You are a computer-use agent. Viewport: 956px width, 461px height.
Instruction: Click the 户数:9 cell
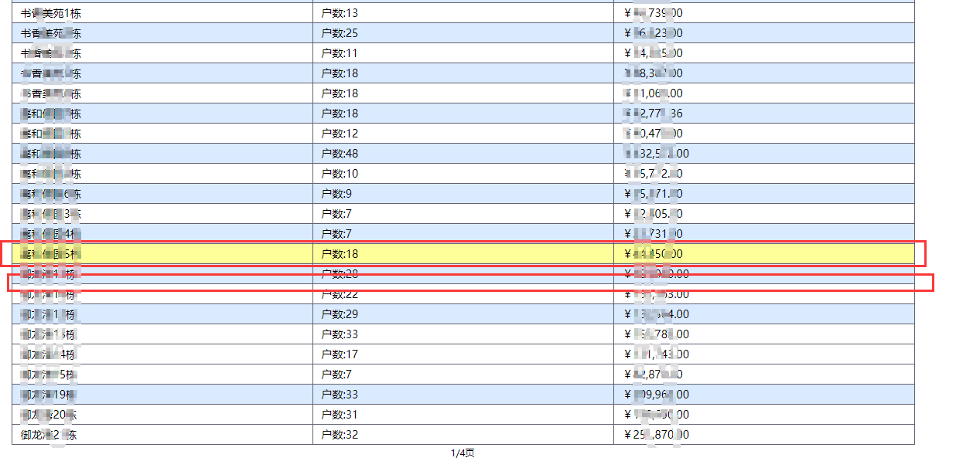pyautogui.click(x=463, y=194)
